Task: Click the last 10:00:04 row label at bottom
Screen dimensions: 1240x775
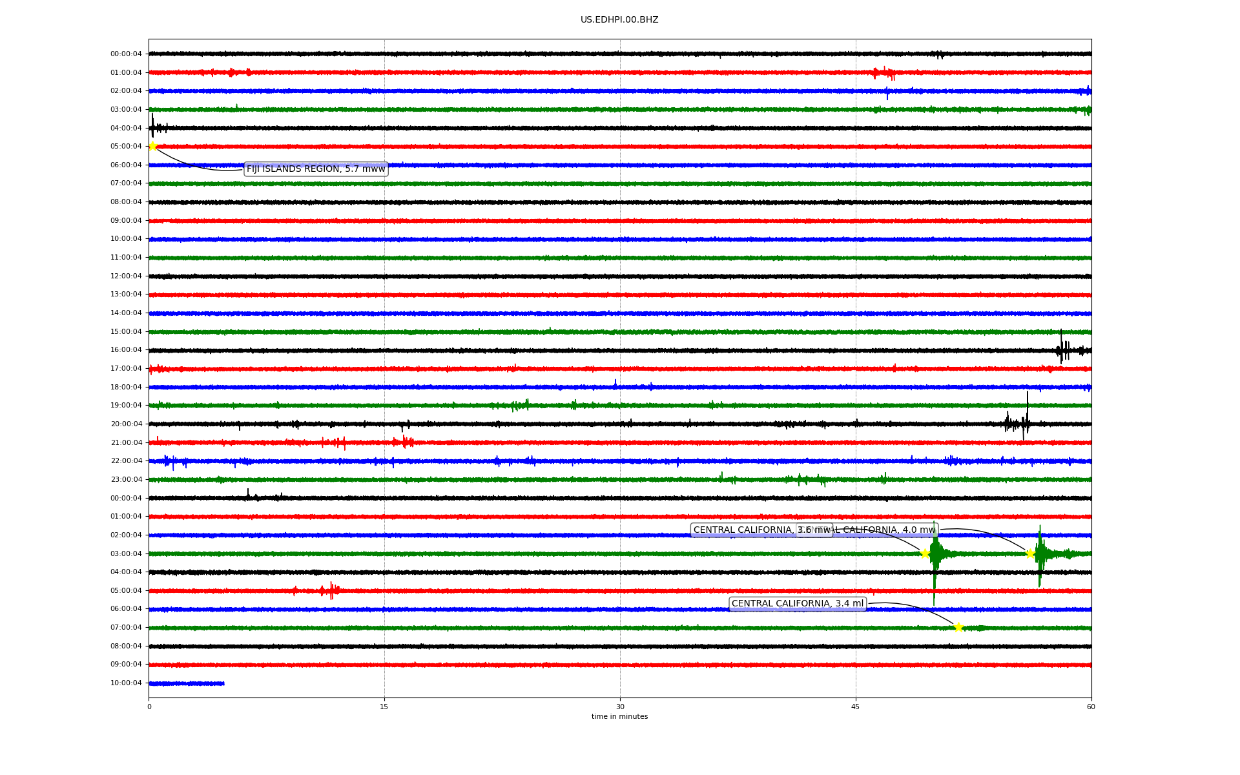Action: tap(126, 683)
